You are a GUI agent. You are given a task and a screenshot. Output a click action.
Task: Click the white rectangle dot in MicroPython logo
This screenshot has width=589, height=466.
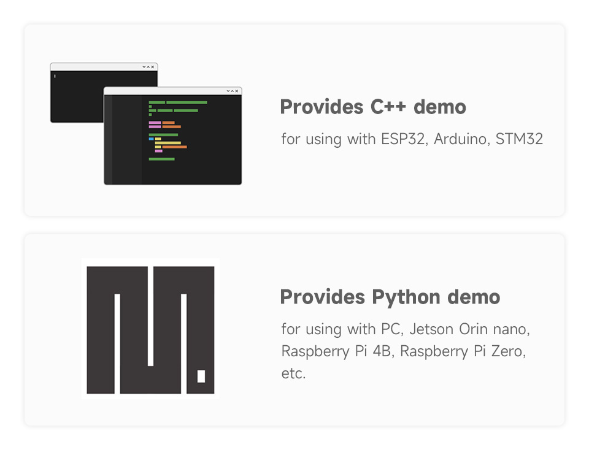201,376
